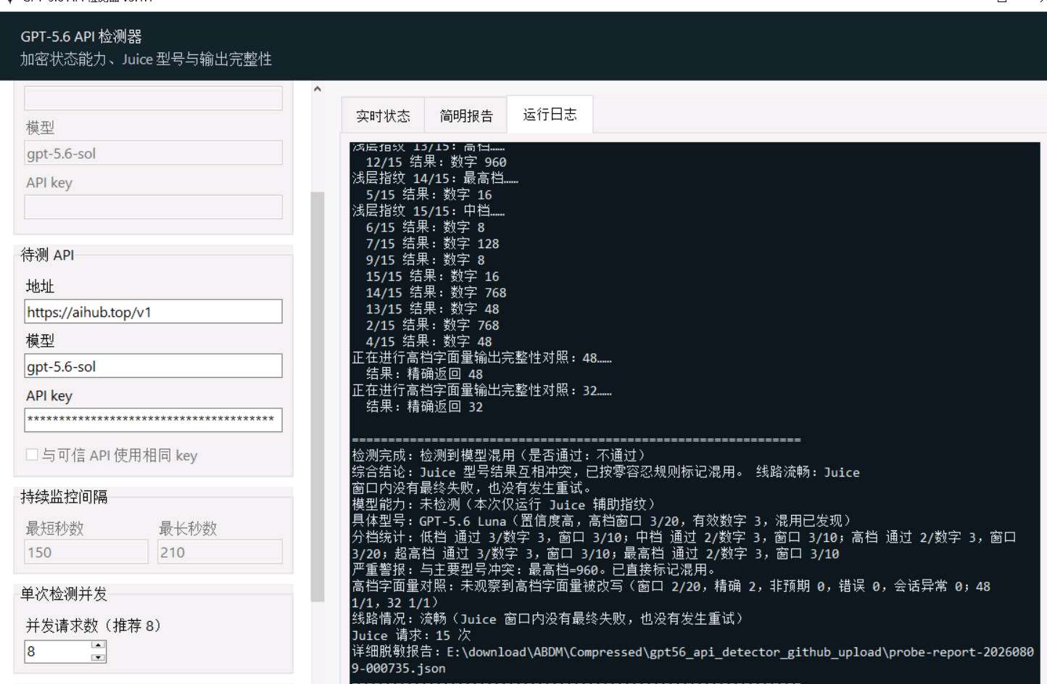Click the masked API key field

[153, 420]
